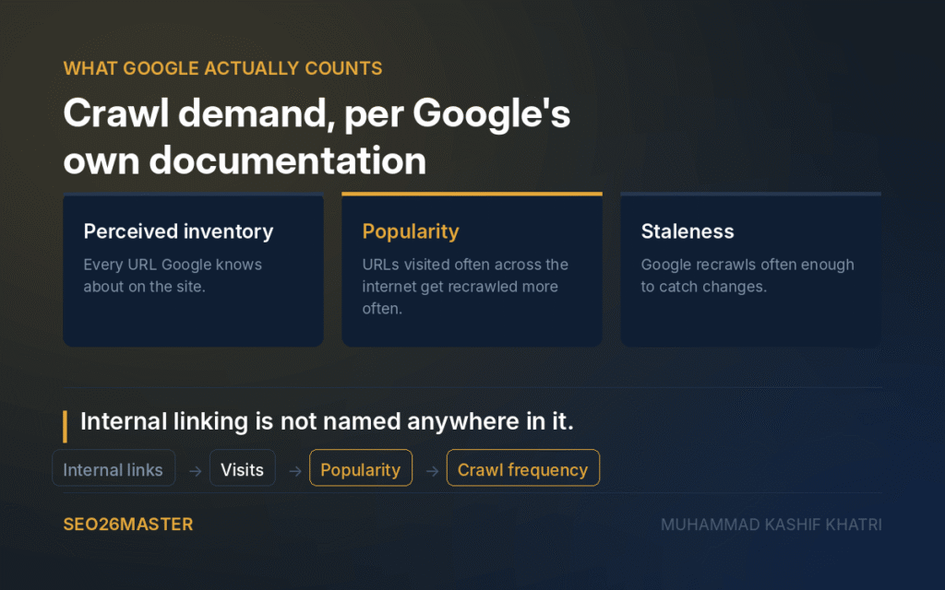Click 'Google recrawls often enough to catch changes.' text
945x590 pixels.
pos(748,276)
